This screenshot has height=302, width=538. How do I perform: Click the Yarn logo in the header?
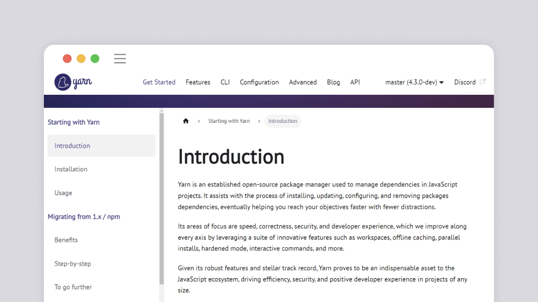click(x=73, y=82)
